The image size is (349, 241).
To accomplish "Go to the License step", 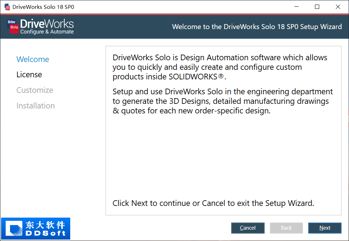I will click(x=29, y=74).
